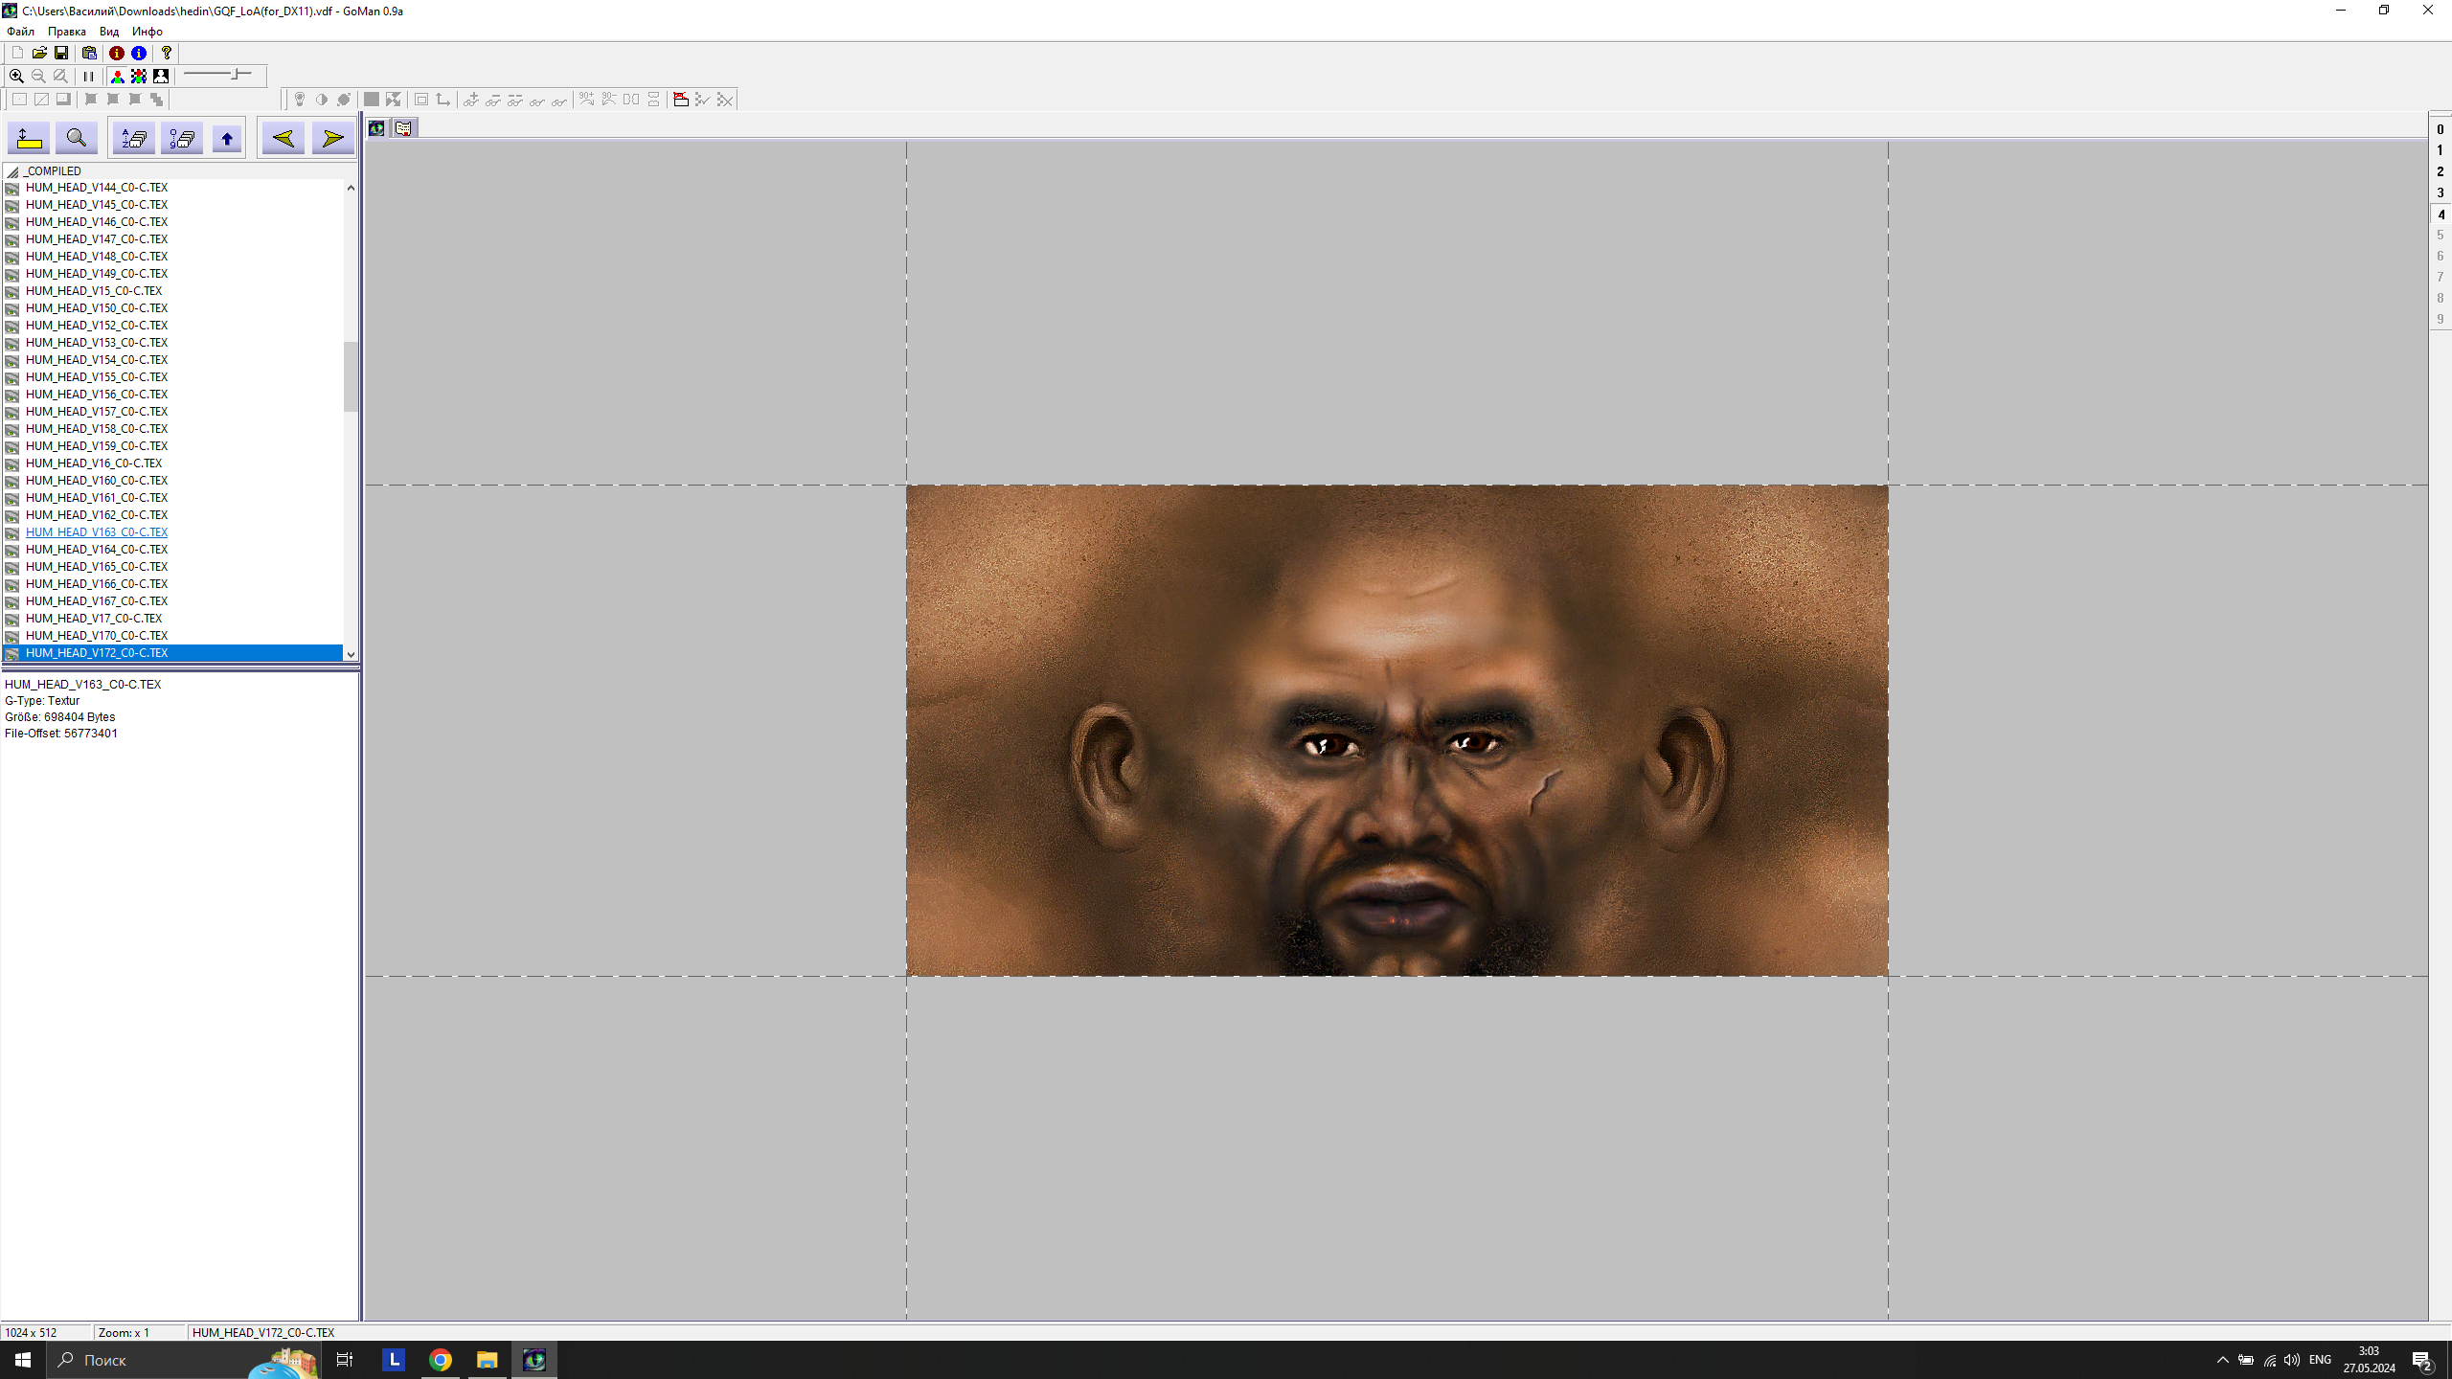
Task: Click the search magnifier panel button
Action: click(x=77, y=139)
